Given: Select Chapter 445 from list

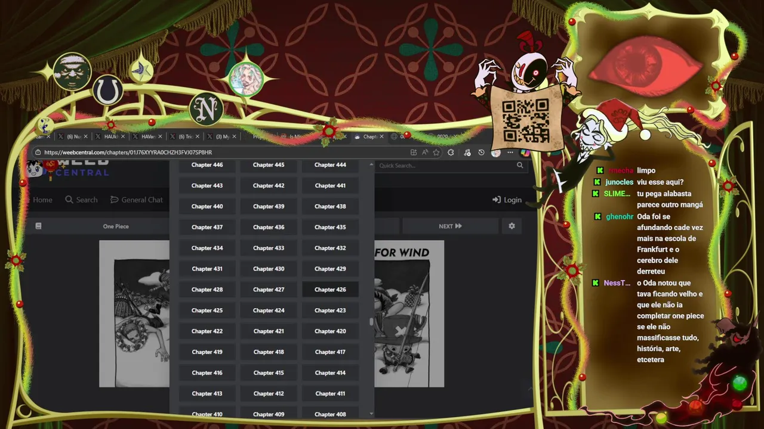Looking at the screenshot, I should coord(269,165).
